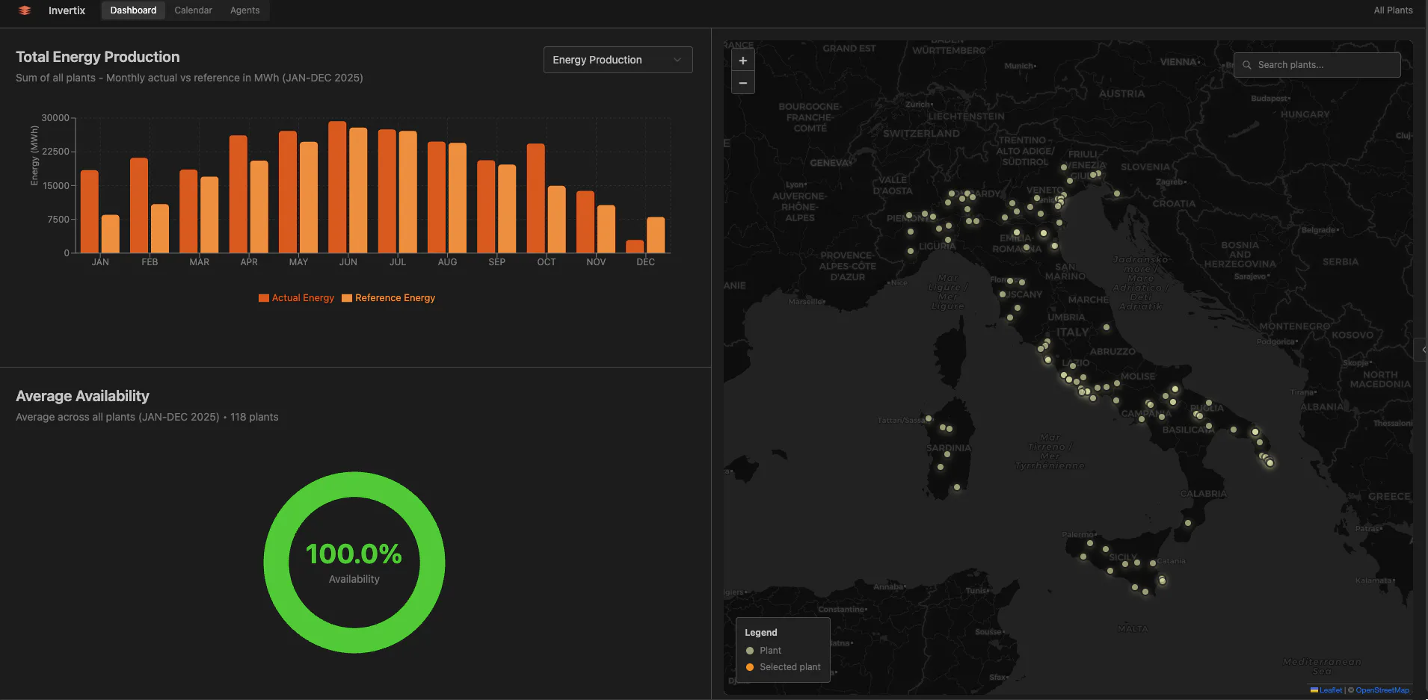Viewport: 1428px width, 700px height.
Task: Click the DEC reference energy bar
Action: (x=656, y=235)
